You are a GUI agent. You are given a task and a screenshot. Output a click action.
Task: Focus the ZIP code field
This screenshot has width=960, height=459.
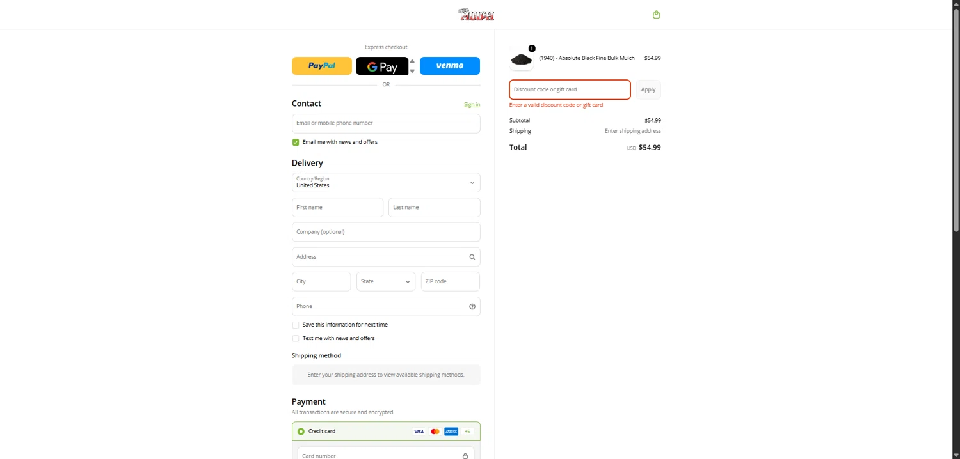click(451, 281)
